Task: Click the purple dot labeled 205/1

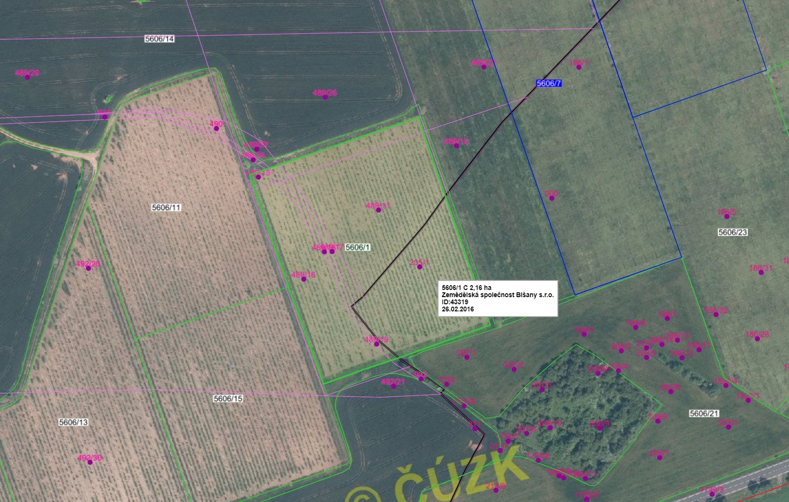Action: click(x=420, y=267)
